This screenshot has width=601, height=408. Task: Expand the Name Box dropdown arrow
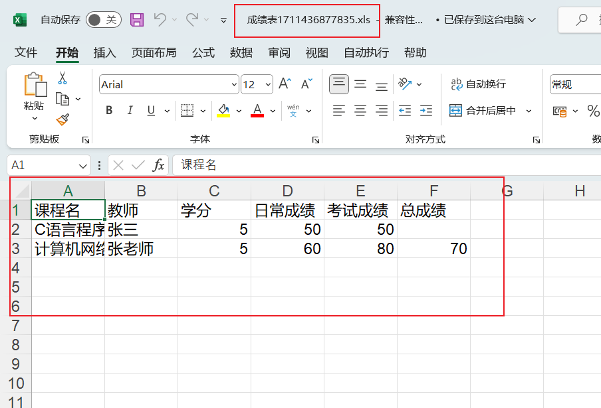pos(84,166)
